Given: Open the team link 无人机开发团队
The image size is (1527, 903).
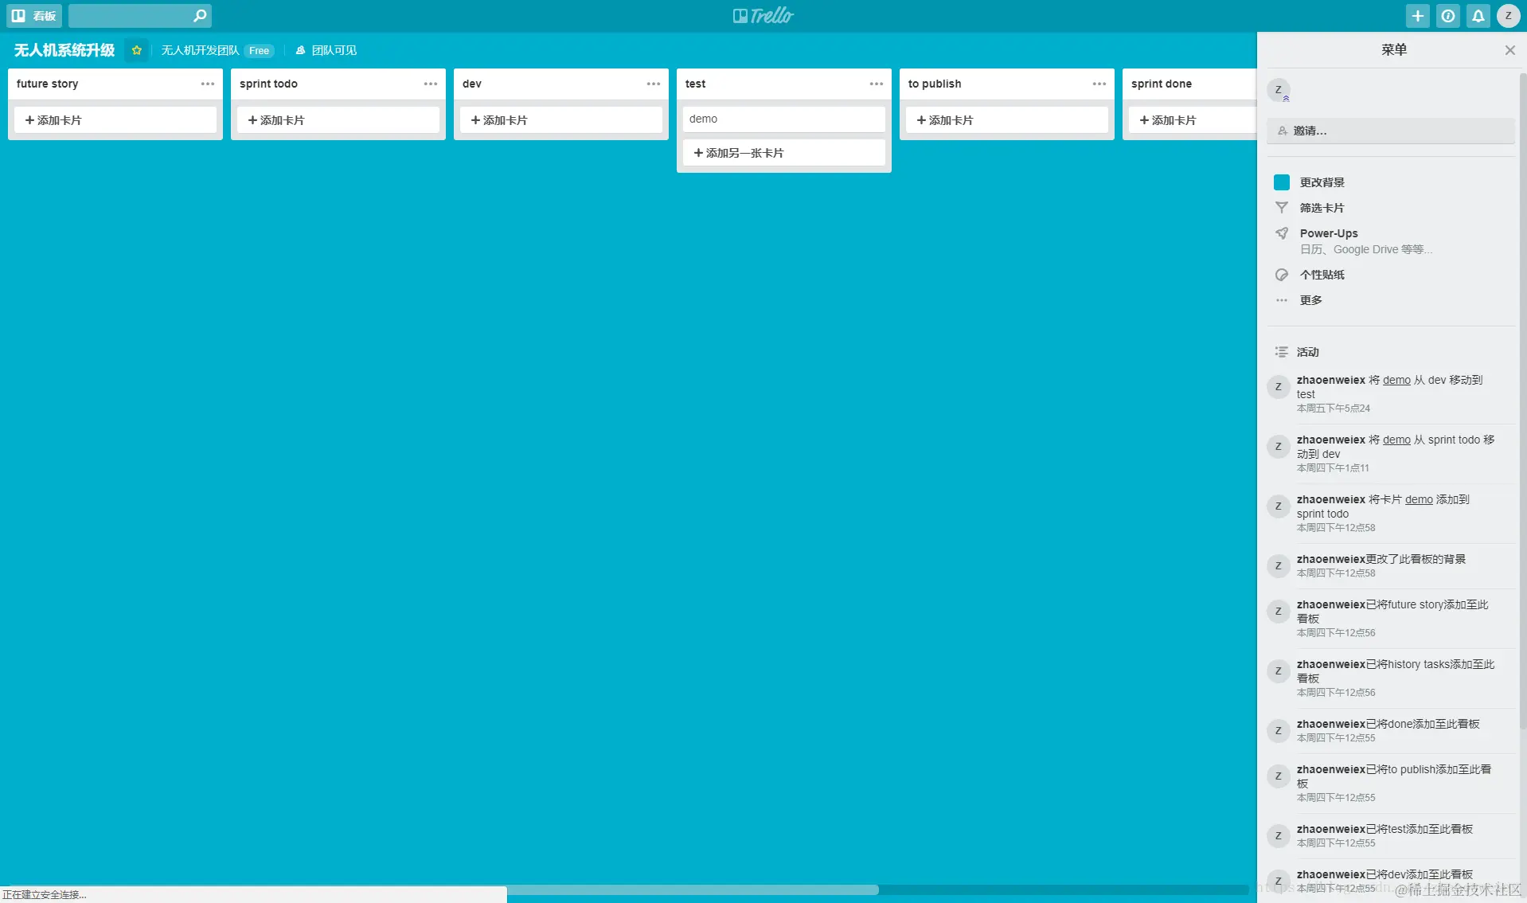Looking at the screenshot, I should click(x=200, y=50).
